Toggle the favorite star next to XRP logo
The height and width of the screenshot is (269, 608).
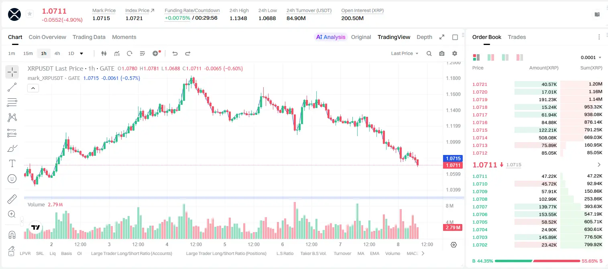coord(30,14)
